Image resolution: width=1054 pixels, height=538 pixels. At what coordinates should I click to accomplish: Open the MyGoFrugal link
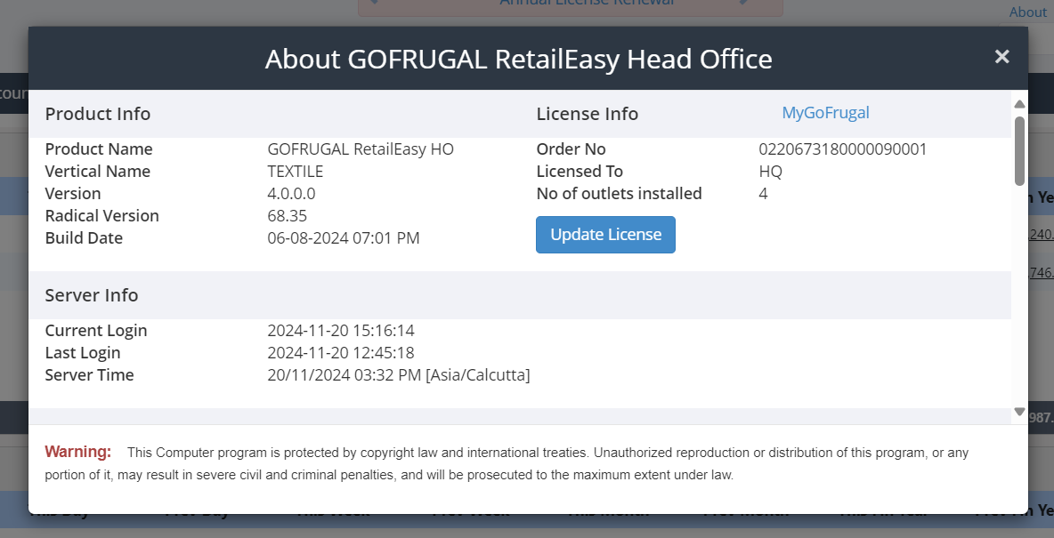tap(825, 113)
